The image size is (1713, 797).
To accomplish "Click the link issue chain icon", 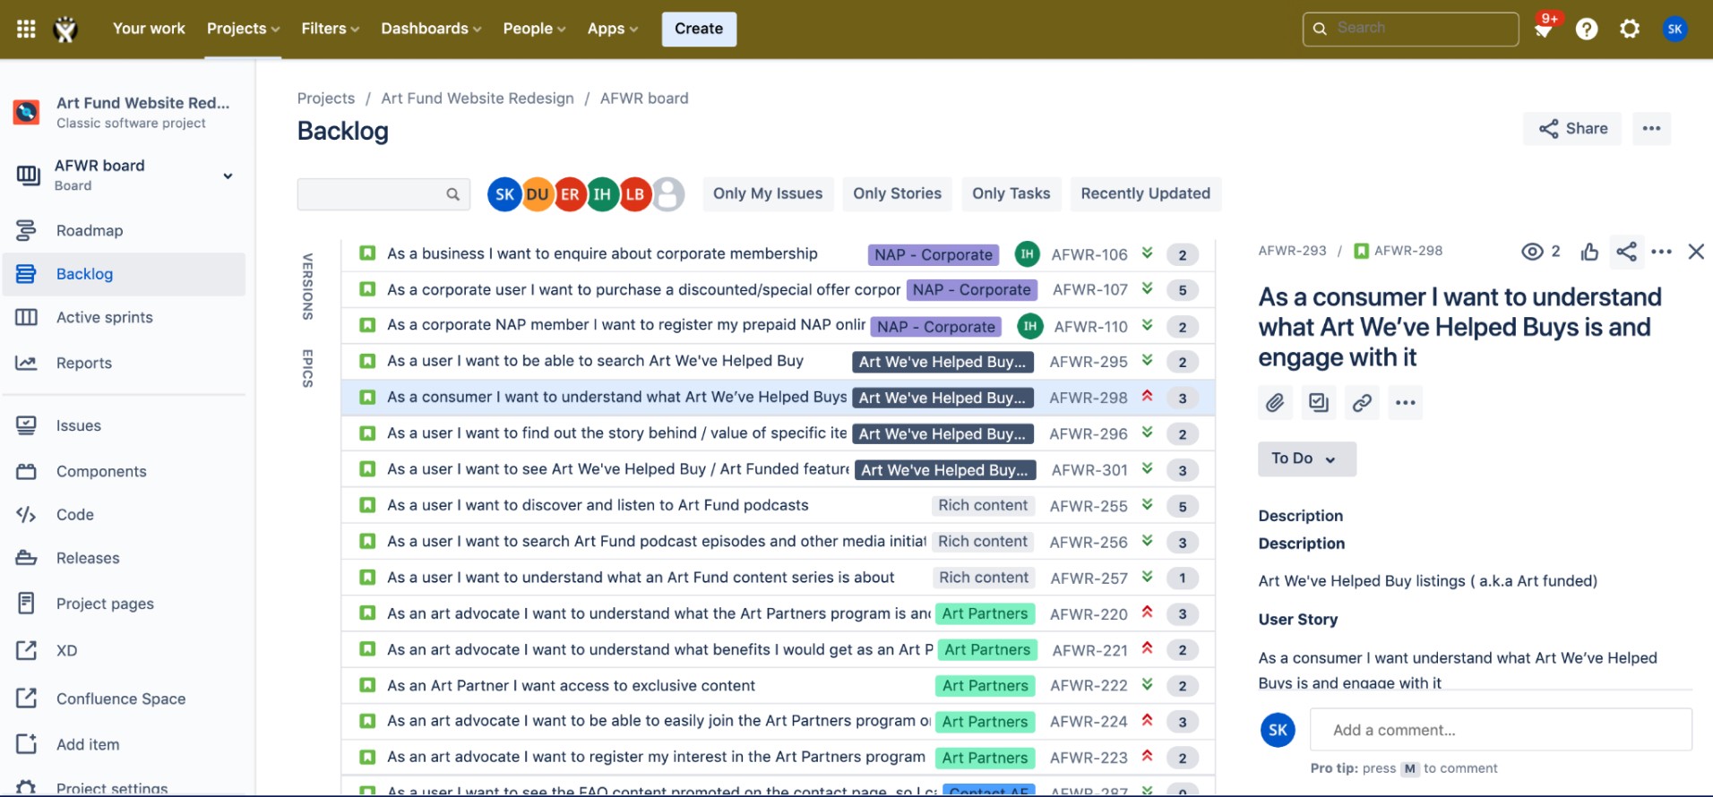I will [x=1362, y=403].
